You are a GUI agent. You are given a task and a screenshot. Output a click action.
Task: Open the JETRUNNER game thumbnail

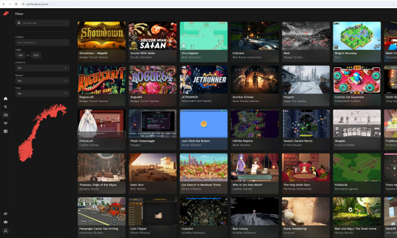click(x=204, y=79)
